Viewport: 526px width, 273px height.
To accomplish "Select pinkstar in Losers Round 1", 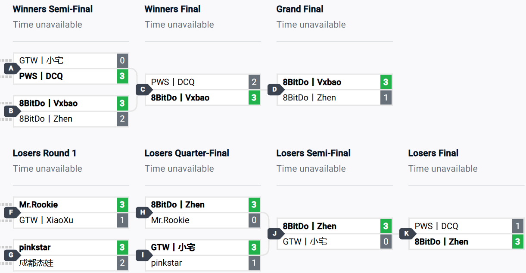I will [35, 248].
